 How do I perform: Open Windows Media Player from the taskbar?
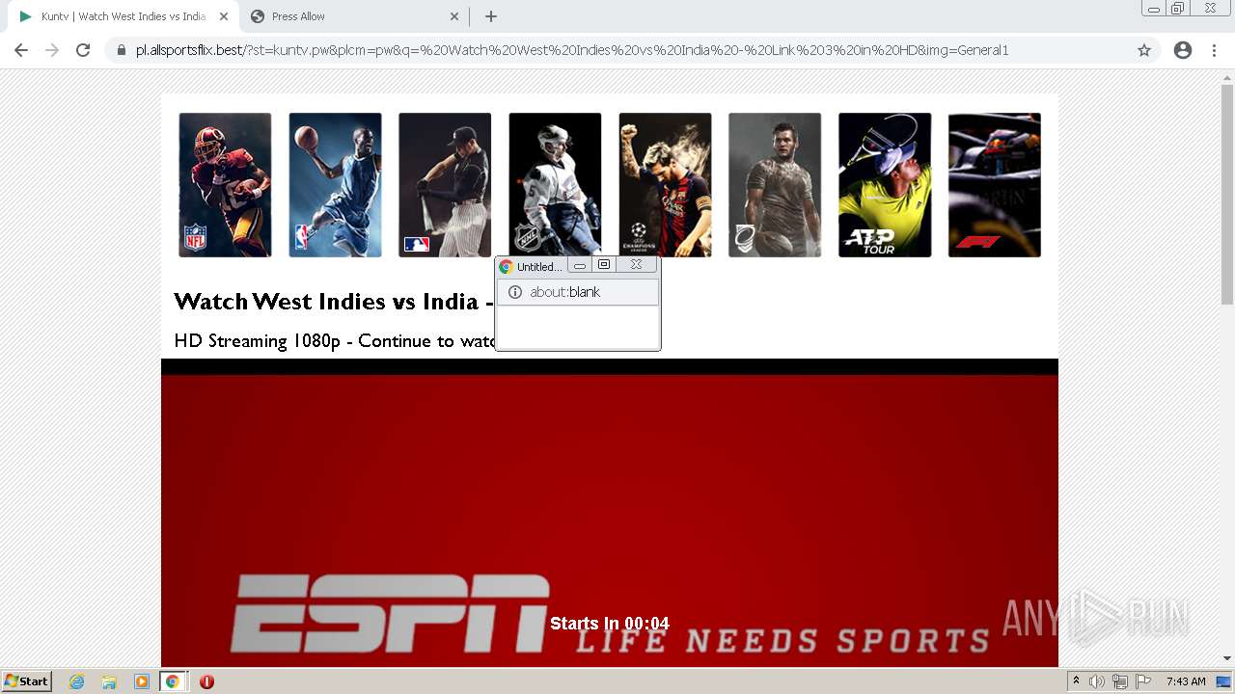tap(141, 681)
